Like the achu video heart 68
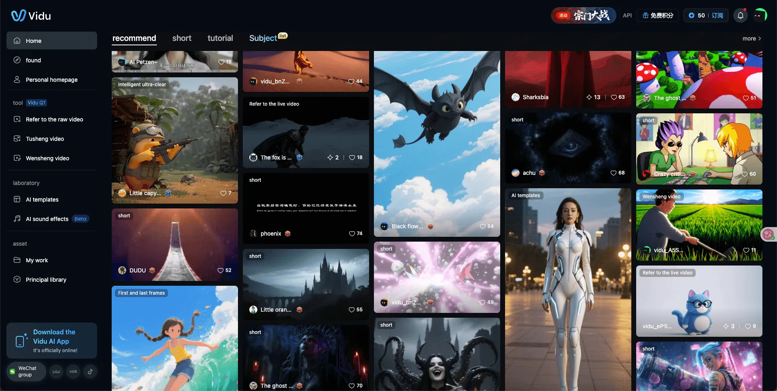 point(614,173)
